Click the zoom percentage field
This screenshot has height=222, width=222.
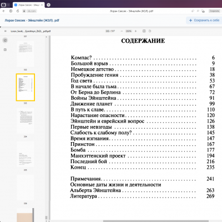[x=128, y=31]
